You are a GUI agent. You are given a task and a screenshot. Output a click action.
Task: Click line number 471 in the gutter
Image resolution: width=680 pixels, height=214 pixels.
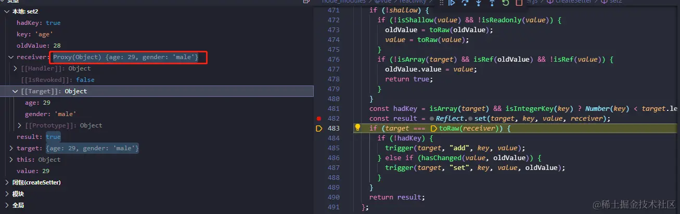pyautogui.click(x=333, y=10)
